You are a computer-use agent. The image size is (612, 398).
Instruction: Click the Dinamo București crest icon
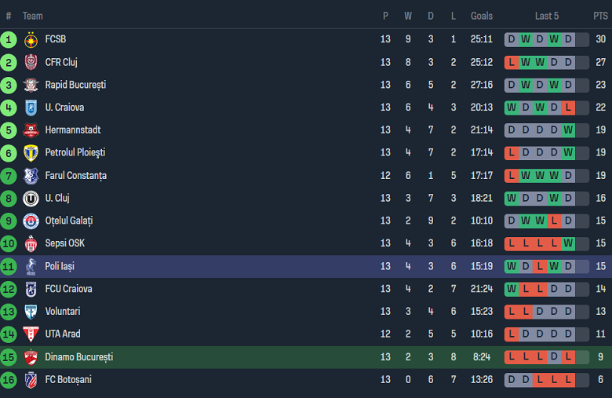31,357
